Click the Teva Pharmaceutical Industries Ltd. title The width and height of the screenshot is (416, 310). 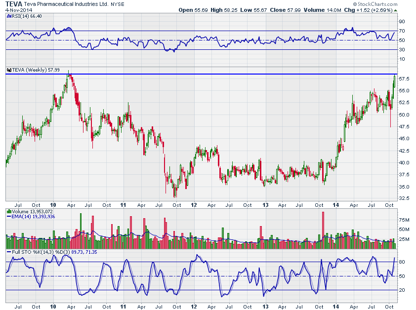(68, 3)
